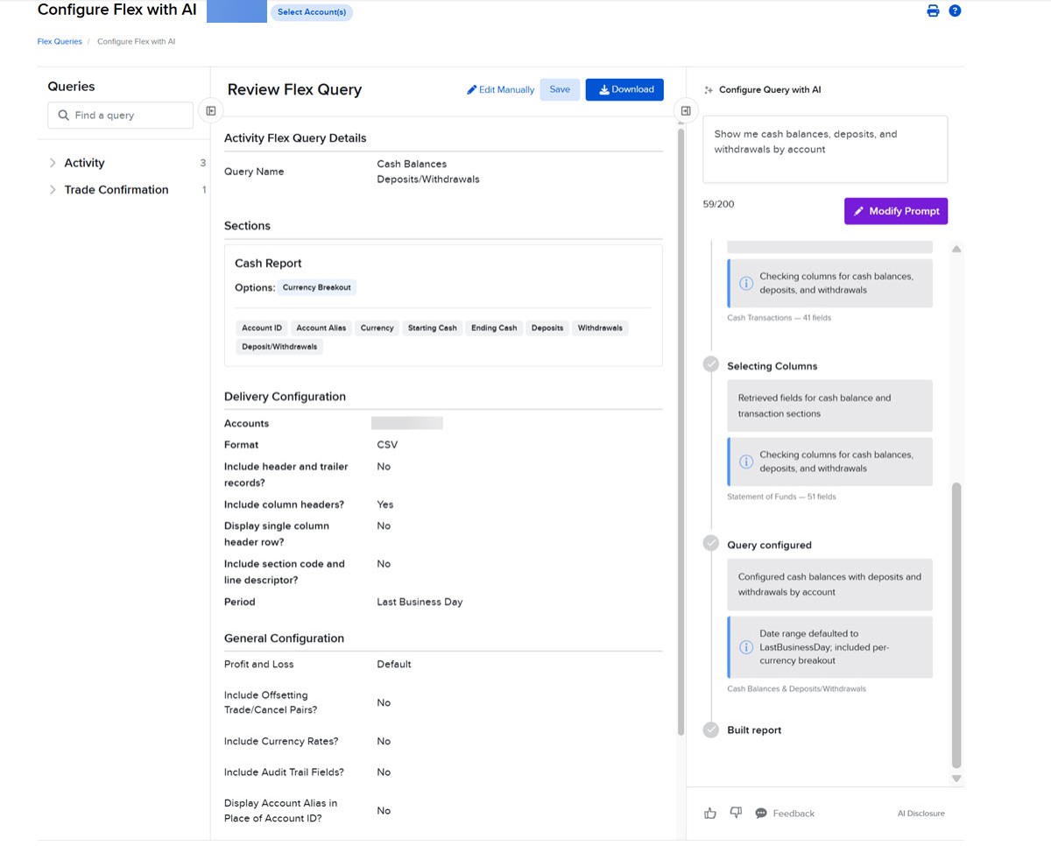This screenshot has width=1051, height=846.
Task: Click the Cash Balances query name value
Action: click(x=428, y=172)
